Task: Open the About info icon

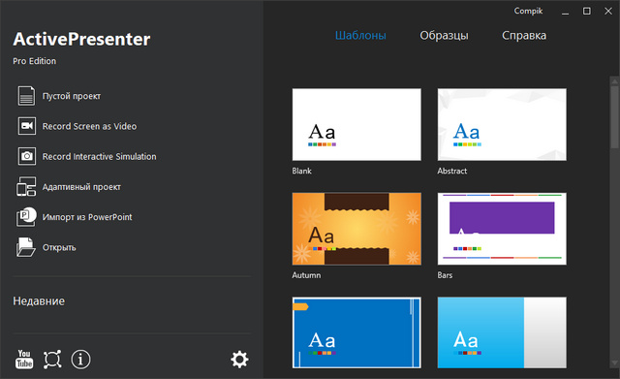Action: pos(80,360)
